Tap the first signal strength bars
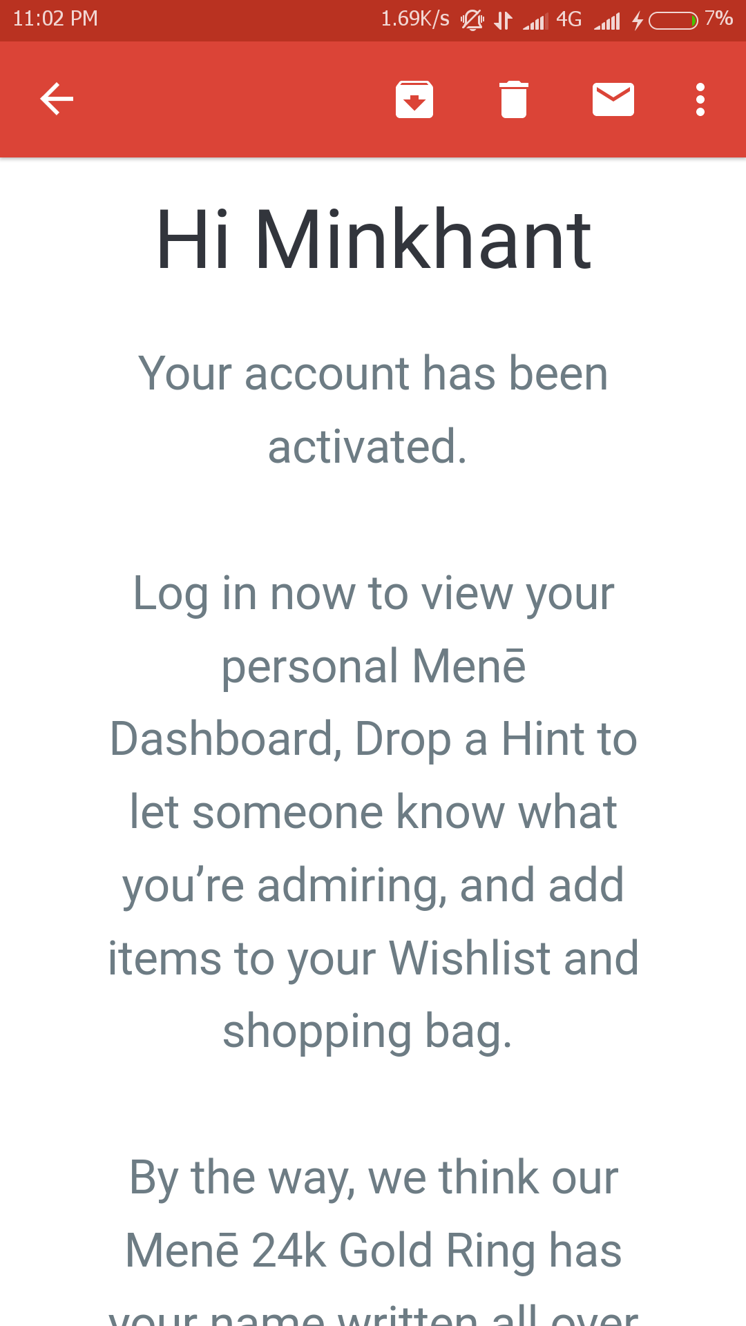This screenshot has height=1326, width=746. (x=535, y=22)
